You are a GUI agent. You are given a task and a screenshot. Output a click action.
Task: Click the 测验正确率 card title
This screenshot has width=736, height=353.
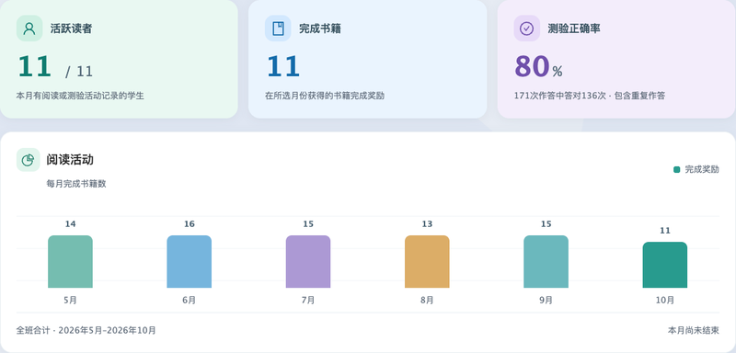tap(574, 28)
